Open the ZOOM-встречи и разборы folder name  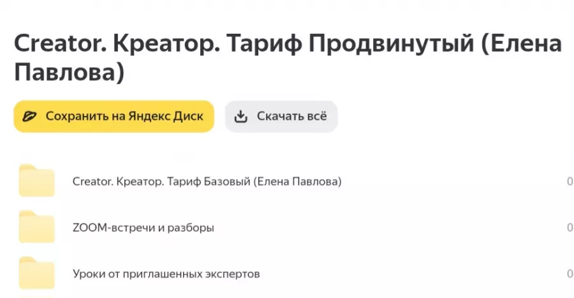(143, 228)
